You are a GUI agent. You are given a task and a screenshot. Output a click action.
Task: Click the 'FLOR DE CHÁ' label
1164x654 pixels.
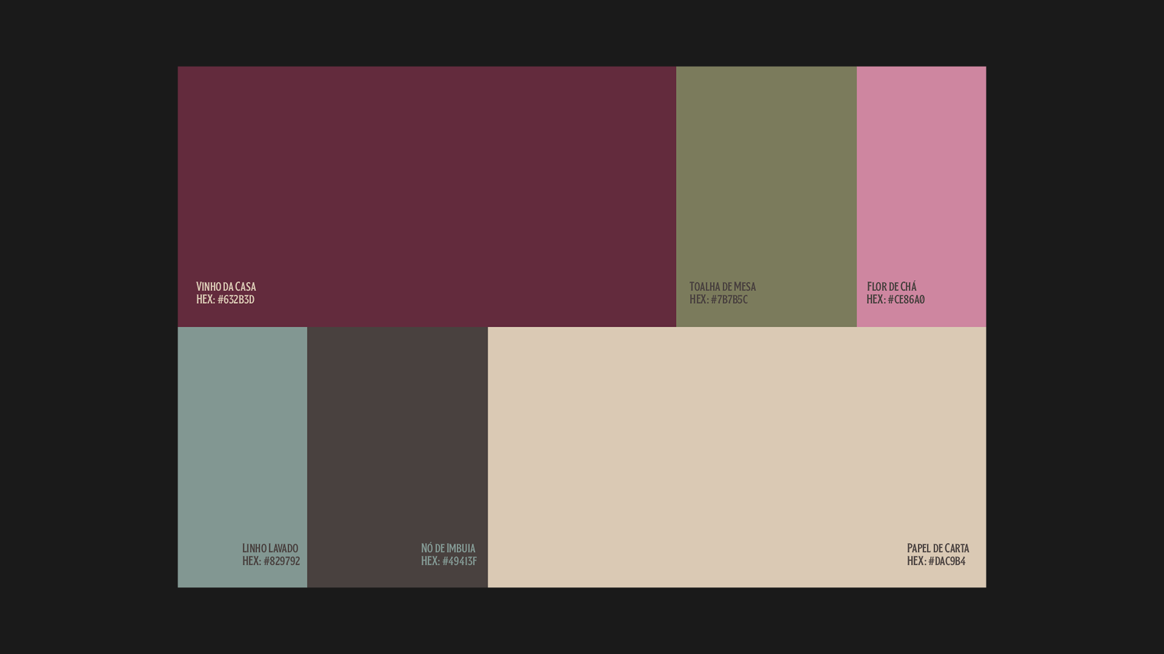(x=892, y=287)
